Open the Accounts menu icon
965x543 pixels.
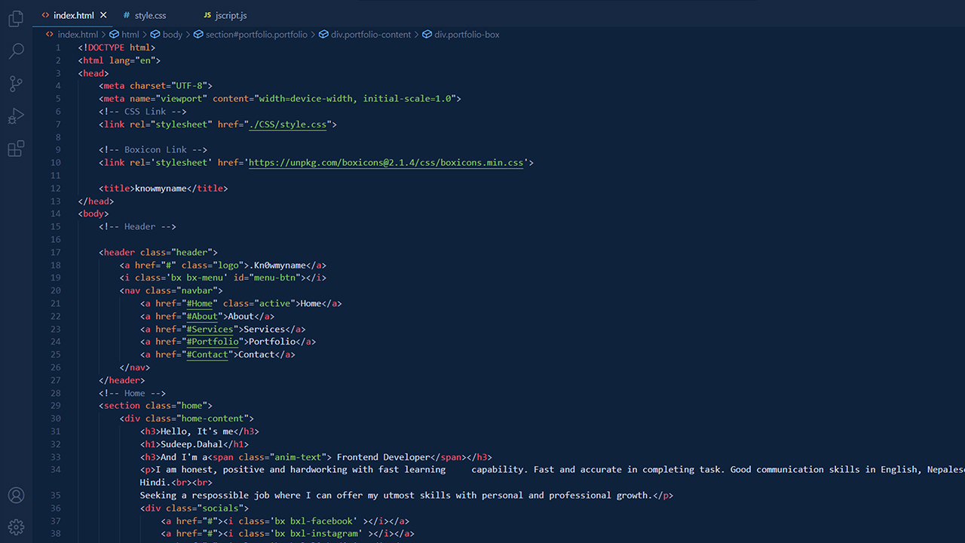point(16,495)
